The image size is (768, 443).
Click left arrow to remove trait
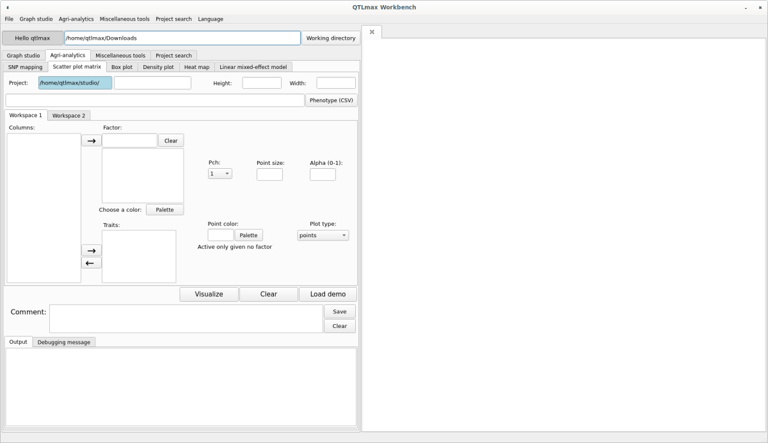coord(91,263)
